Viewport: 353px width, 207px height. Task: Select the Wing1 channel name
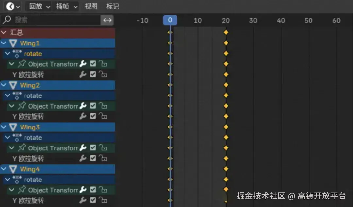tap(30, 43)
